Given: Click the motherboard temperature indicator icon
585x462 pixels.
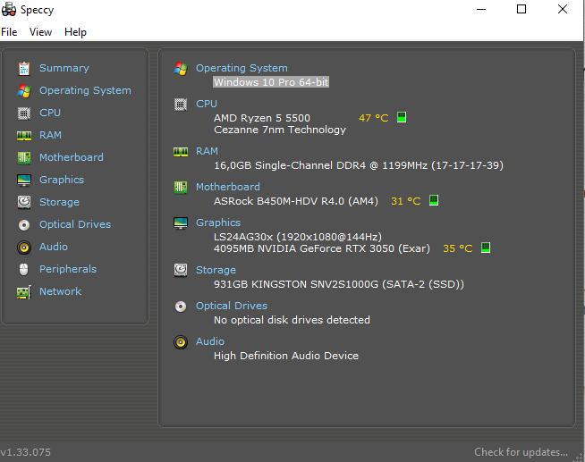Looking at the screenshot, I should tap(434, 200).
